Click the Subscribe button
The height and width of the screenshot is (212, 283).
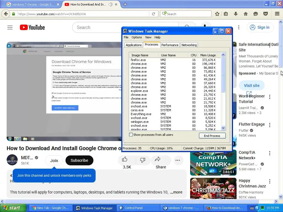click(79, 160)
